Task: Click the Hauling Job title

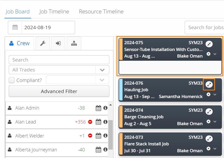Action: click(x=136, y=90)
